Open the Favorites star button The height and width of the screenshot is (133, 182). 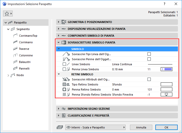(x=8, y=14)
